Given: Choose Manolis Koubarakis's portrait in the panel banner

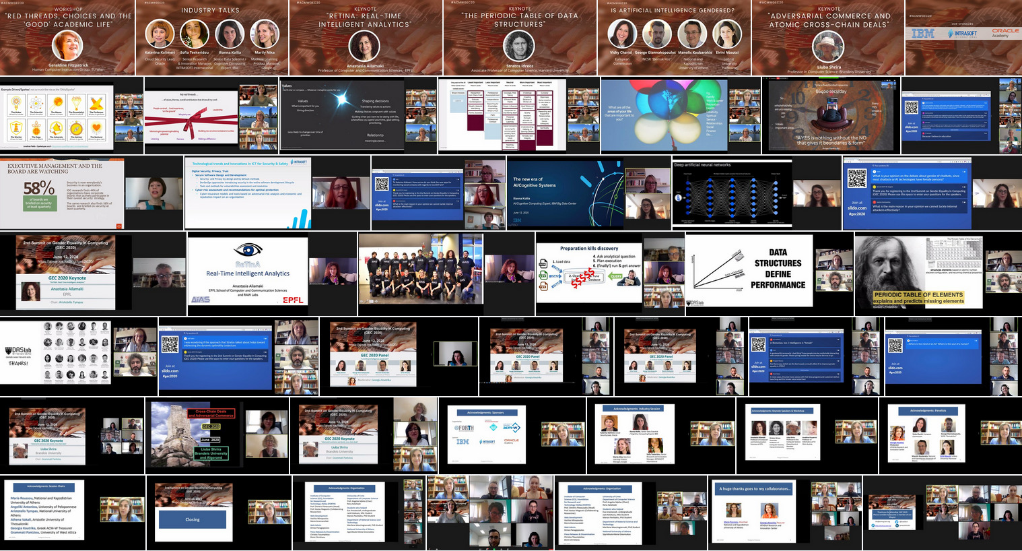Looking at the screenshot, I should tap(691, 34).
